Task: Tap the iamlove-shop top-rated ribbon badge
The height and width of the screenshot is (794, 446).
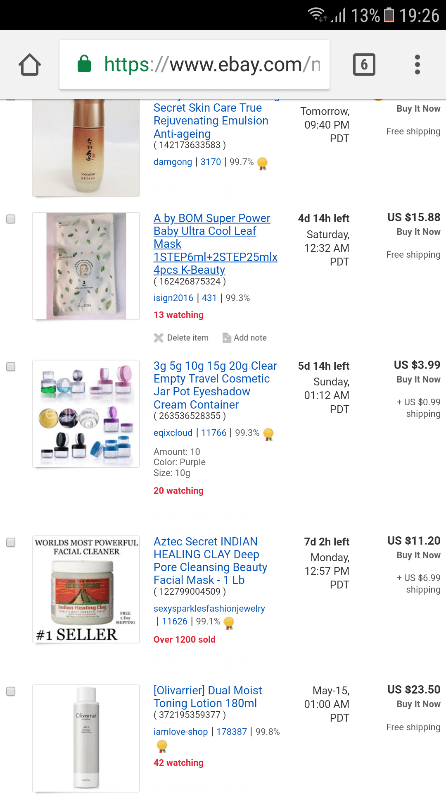Action: (162, 746)
